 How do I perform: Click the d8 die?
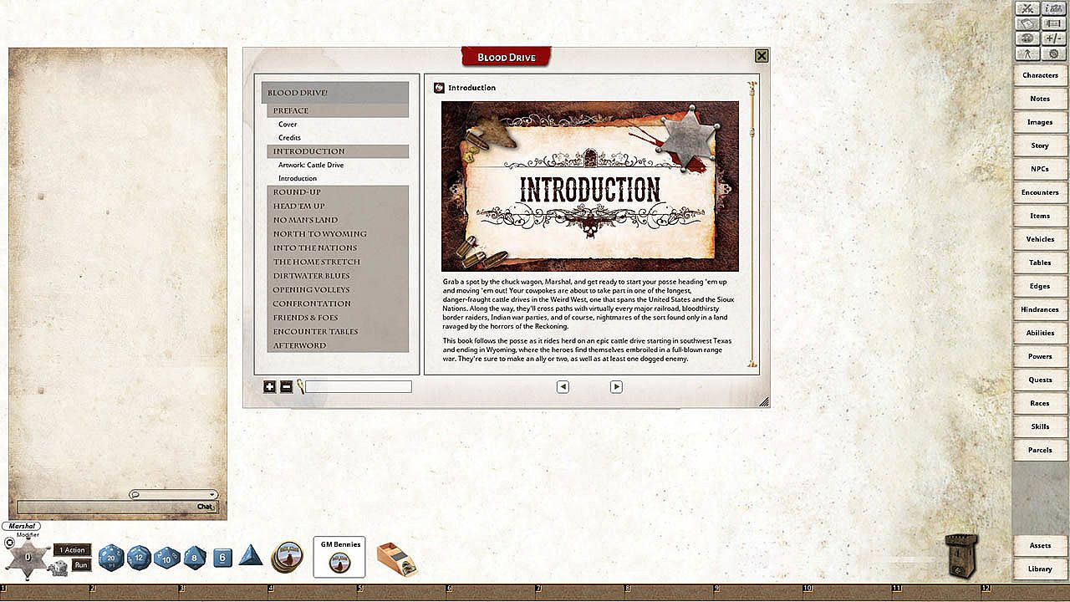click(195, 556)
